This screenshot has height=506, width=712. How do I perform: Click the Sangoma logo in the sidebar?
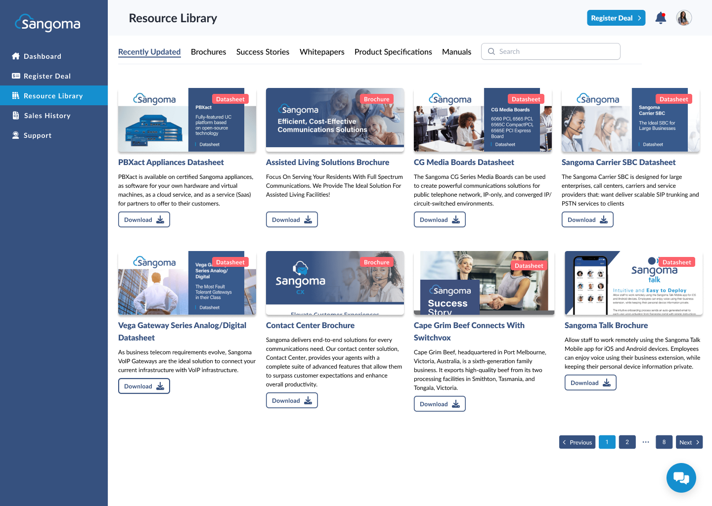pos(47,23)
